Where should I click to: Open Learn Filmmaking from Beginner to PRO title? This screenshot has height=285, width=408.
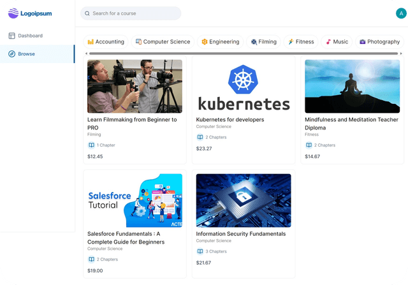tap(132, 124)
